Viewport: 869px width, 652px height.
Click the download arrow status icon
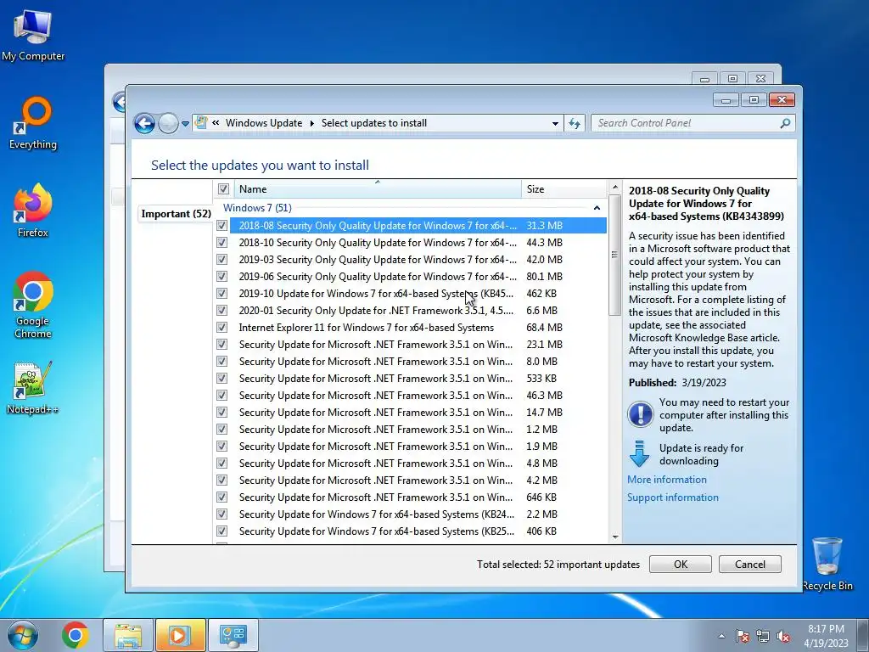click(640, 454)
